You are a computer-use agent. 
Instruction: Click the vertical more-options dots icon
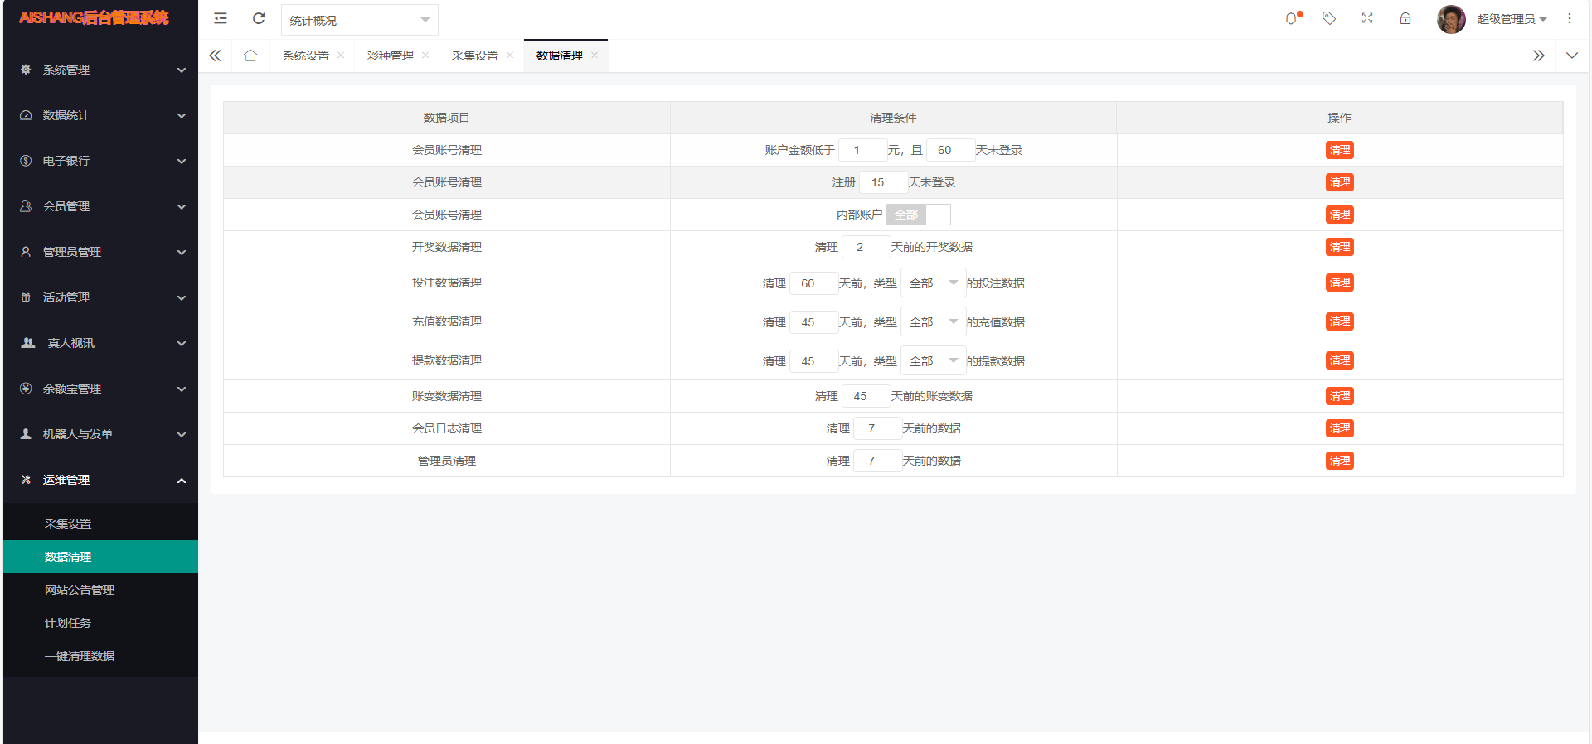point(1570,18)
